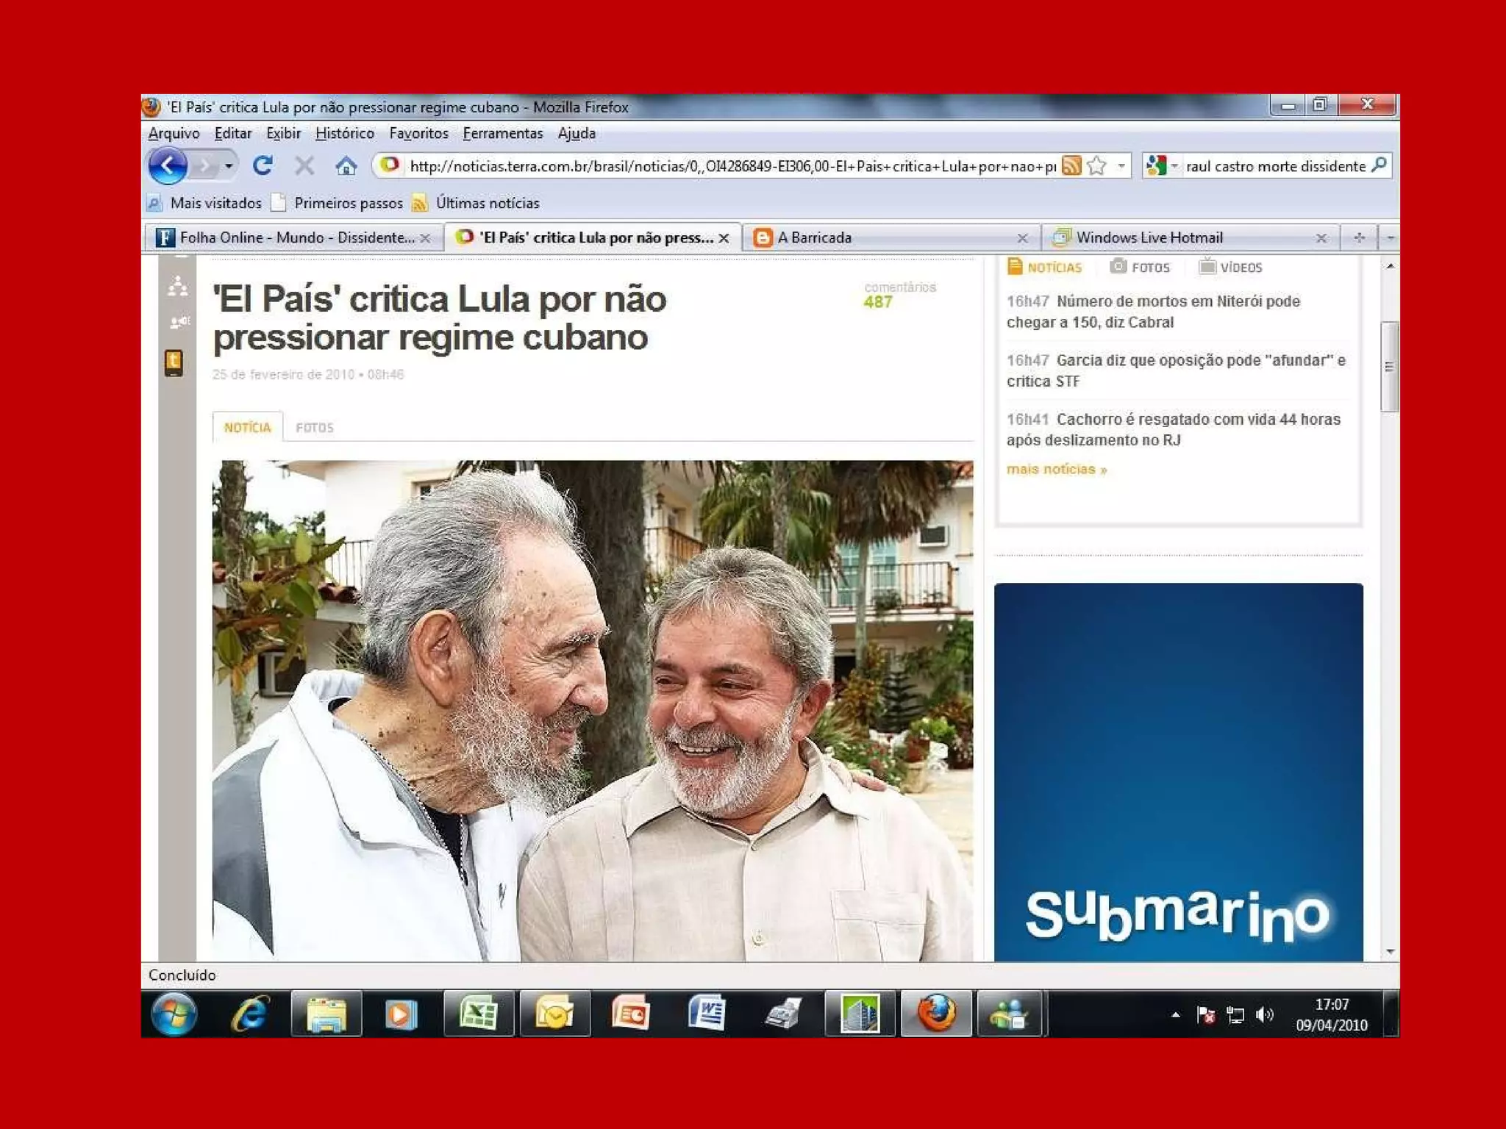Click the volume speaker tray icon

tap(1264, 1015)
